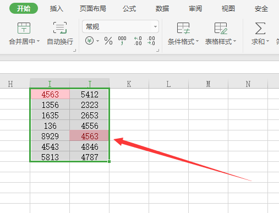This screenshot has height=213, width=279.
Task: Select cell containing 4846
Action: point(90,146)
